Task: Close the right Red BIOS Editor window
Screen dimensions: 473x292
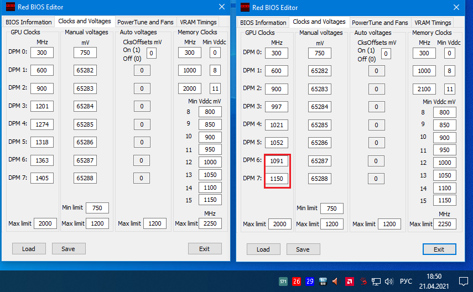Action: click(456, 7)
